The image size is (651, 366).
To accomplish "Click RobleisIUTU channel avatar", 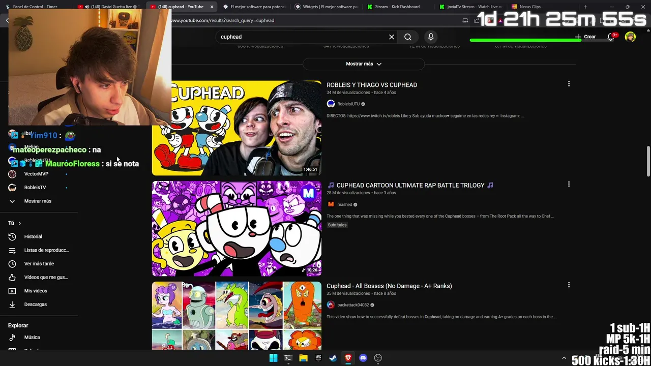I will pos(331,104).
